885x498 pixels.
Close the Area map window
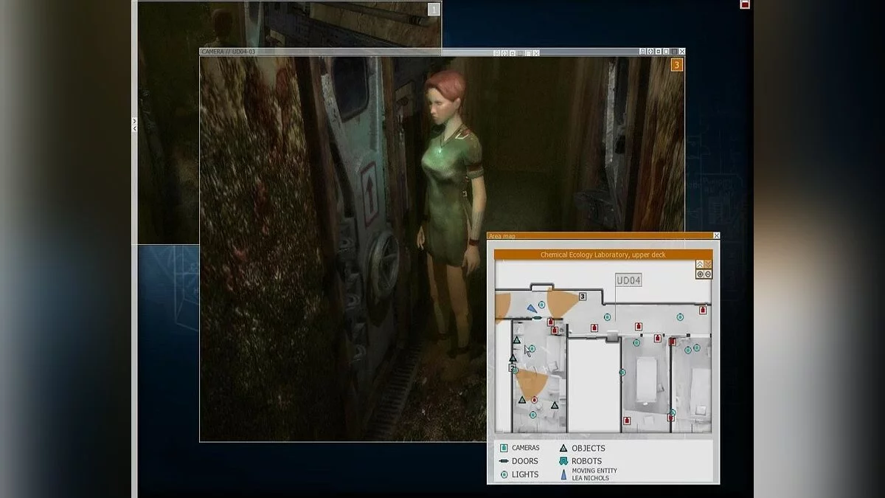click(x=716, y=236)
